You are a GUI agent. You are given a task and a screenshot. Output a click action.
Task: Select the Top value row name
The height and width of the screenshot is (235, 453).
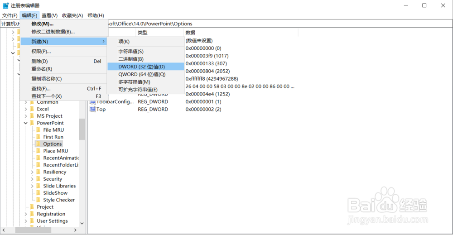(x=101, y=109)
